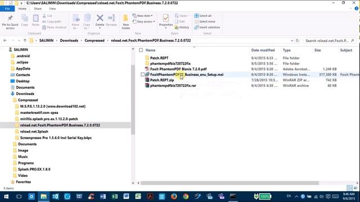Select the Patch.REPT.zip file

(x=162, y=80)
